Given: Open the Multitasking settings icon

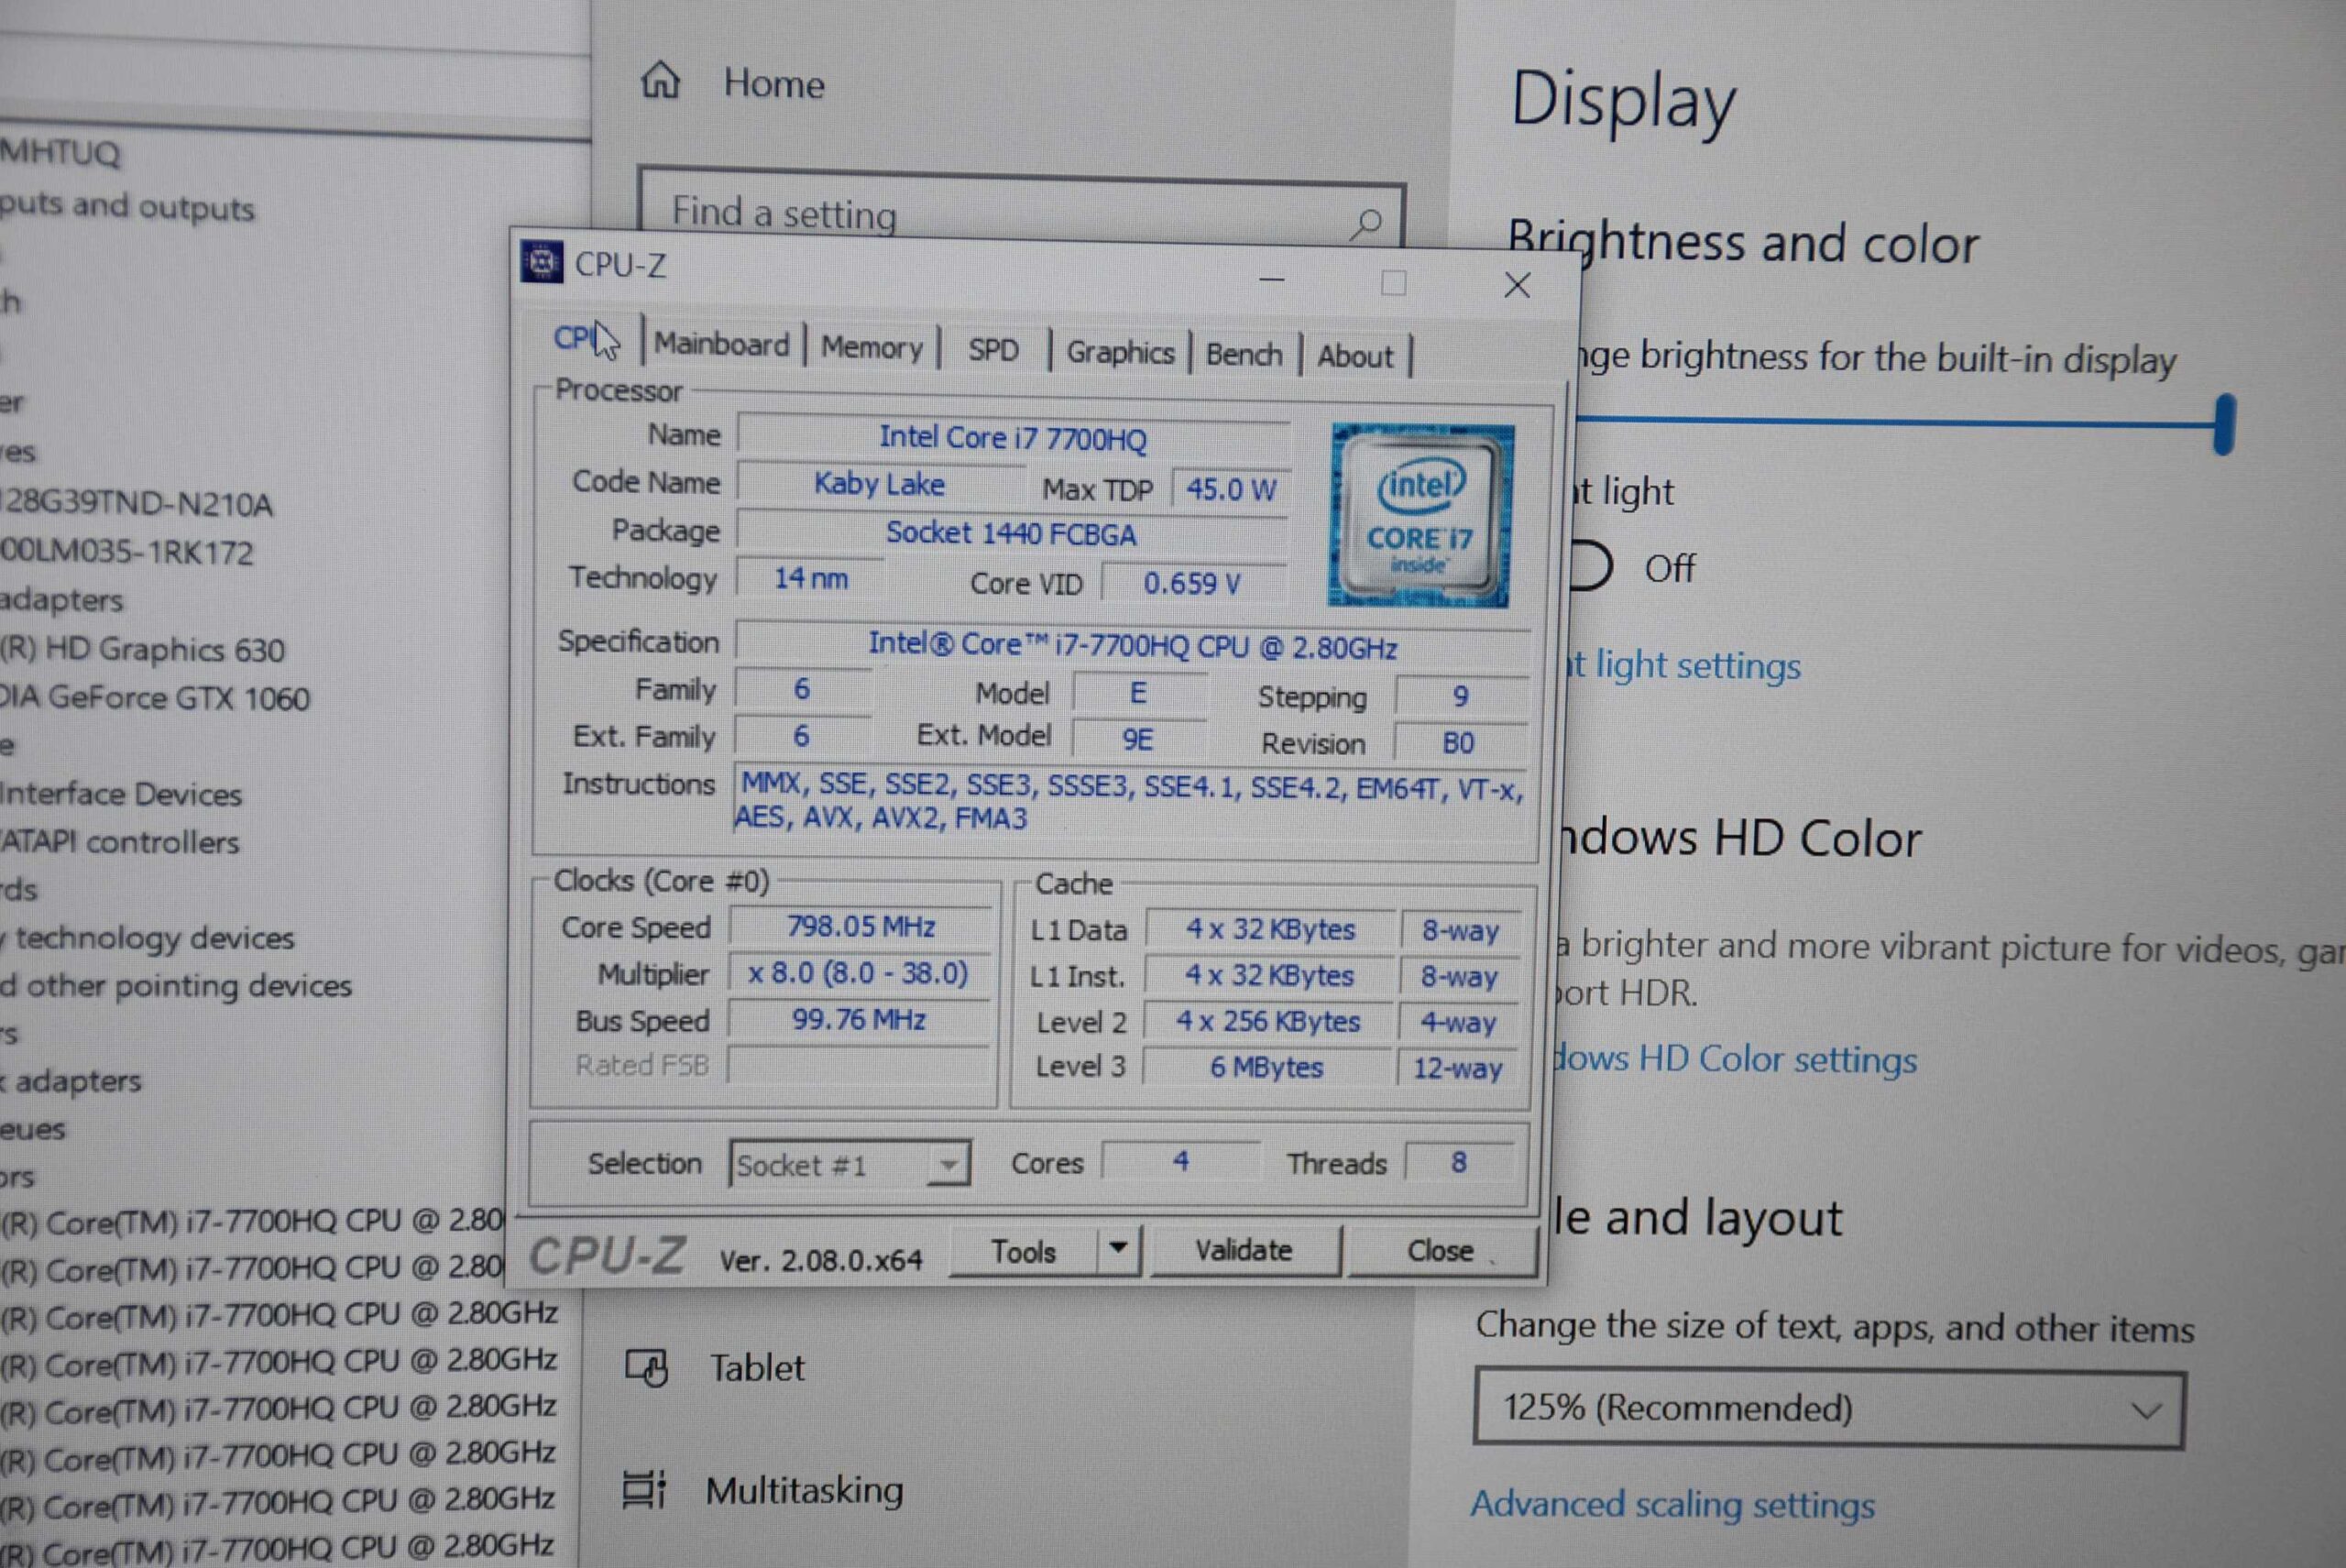Looking at the screenshot, I should point(643,1489).
